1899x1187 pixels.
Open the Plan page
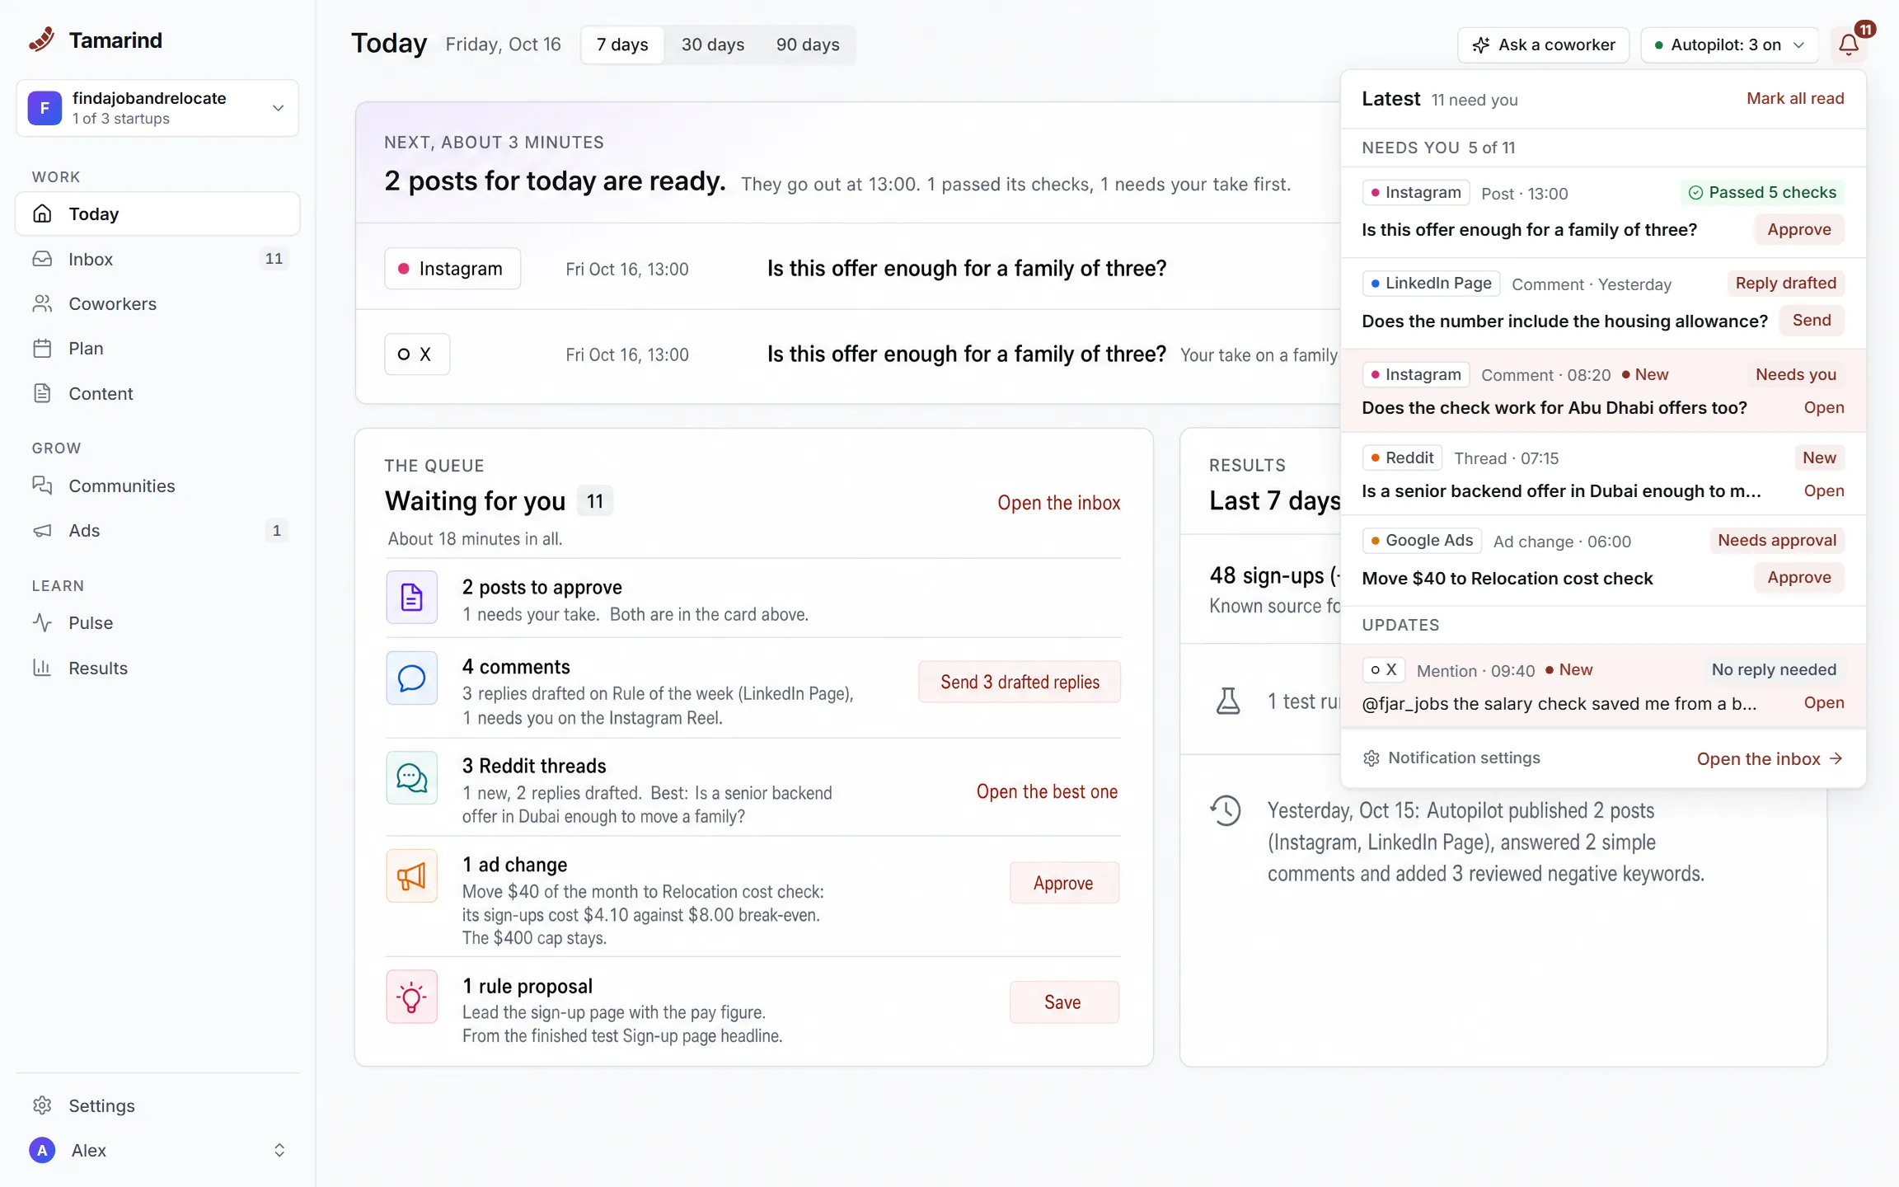click(x=157, y=349)
